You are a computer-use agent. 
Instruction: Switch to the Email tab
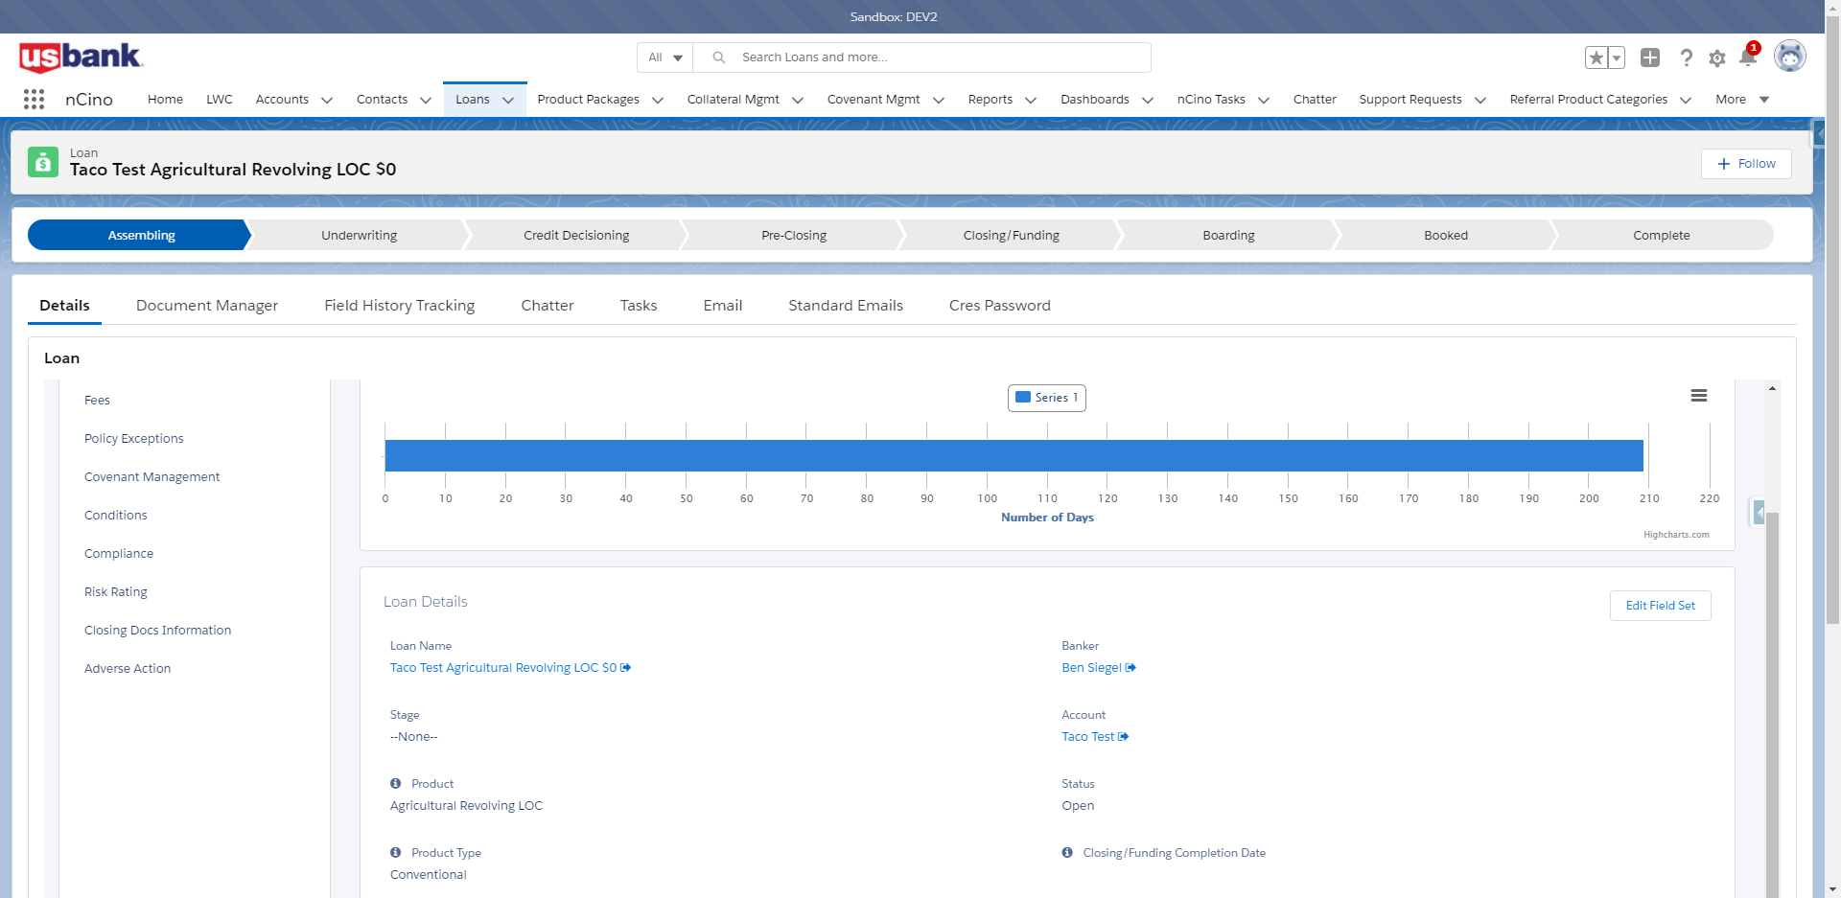723,306
